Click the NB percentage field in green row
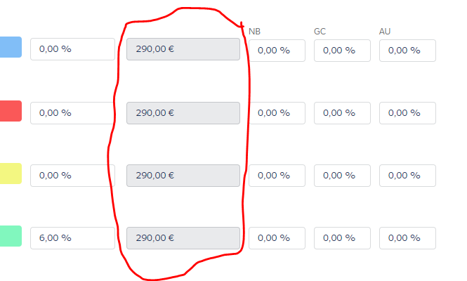Screen dimensions: 467x281 (277, 237)
